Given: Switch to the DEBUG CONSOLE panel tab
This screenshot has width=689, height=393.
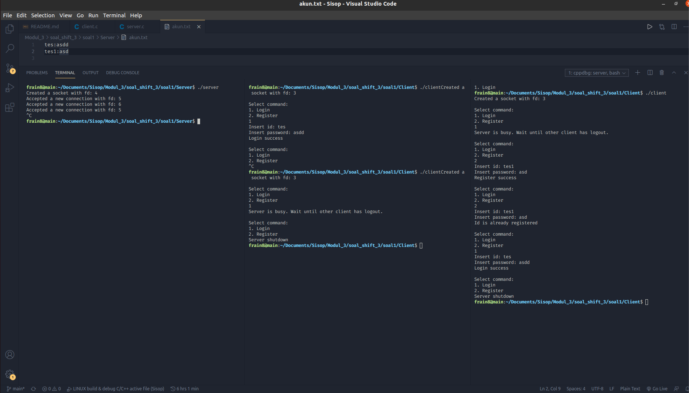Looking at the screenshot, I should pos(123,73).
